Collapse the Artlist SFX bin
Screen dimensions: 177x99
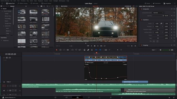click(4, 26)
